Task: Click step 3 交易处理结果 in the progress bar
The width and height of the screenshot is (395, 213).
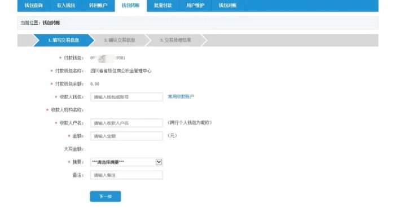Action: pos(175,40)
